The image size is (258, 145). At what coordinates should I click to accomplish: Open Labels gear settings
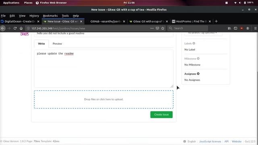click(x=193, y=43)
